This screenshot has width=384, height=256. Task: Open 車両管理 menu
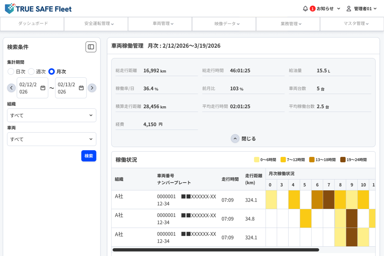point(160,24)
